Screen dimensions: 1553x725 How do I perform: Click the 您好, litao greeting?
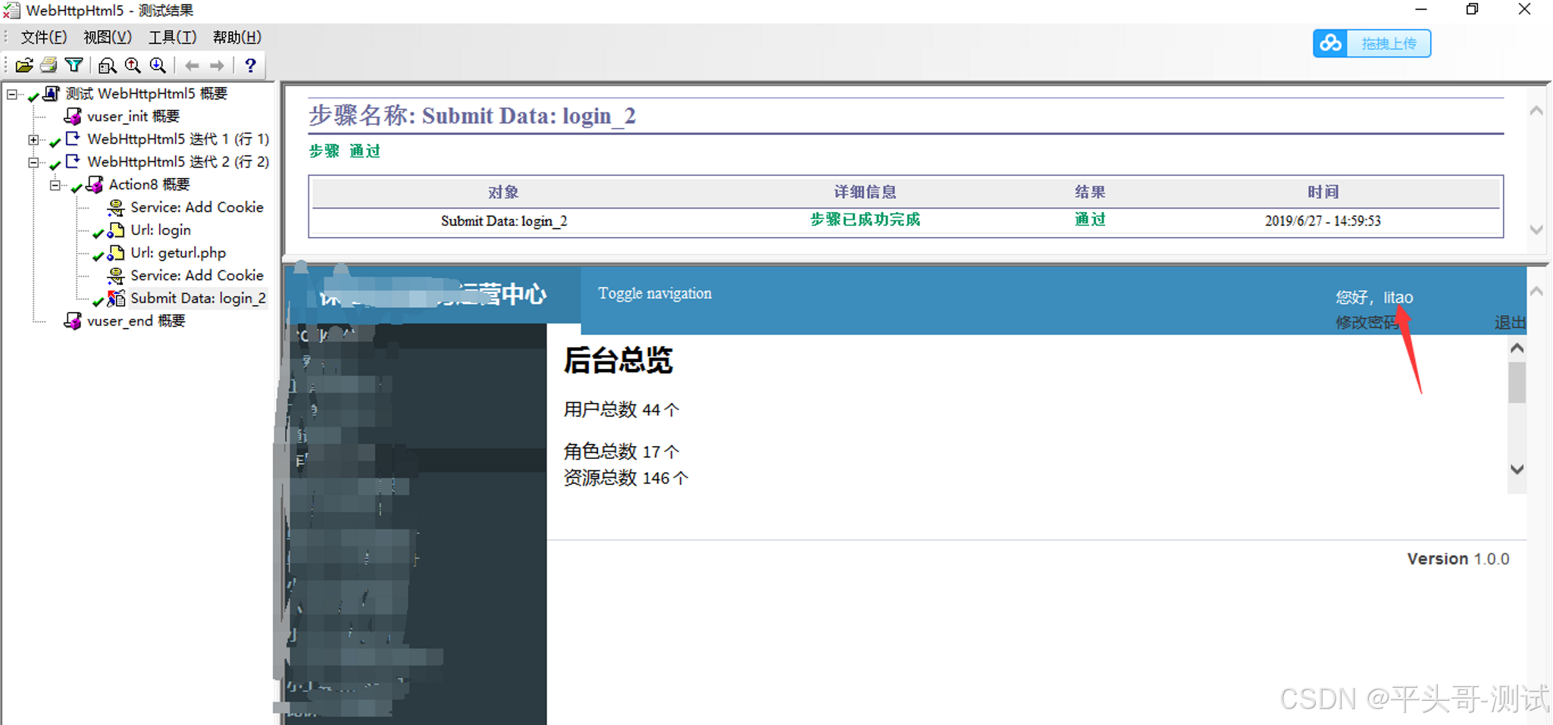coord(1374,298)
